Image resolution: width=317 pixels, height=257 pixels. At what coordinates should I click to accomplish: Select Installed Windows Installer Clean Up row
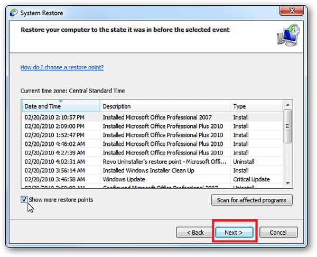pyautogui.click(x=152, y=170)
